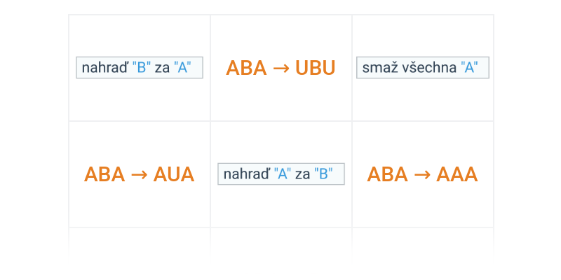The image size is (561, 280).
Task: Click blue "A" in the 'smaž všechna' command
Action: click(x=469, y=68)
